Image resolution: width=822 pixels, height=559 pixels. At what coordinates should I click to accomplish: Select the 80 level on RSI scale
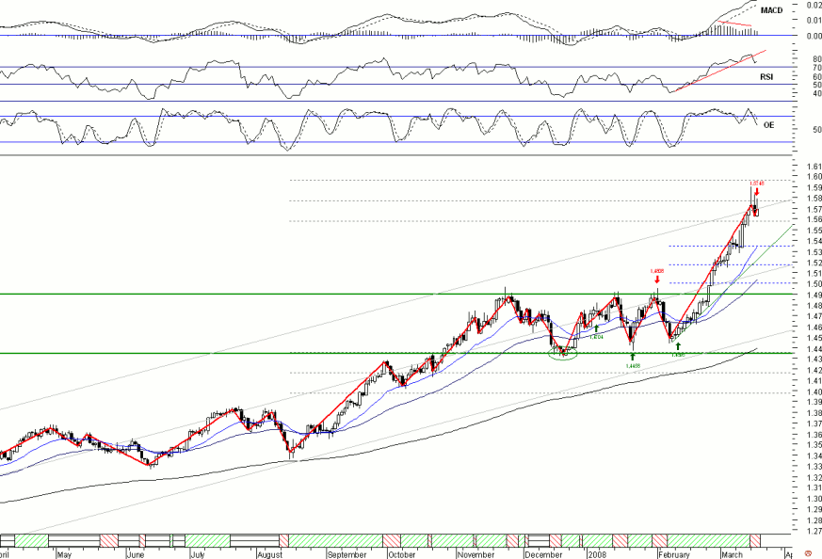pyautogui.click(x=817, y=59)
